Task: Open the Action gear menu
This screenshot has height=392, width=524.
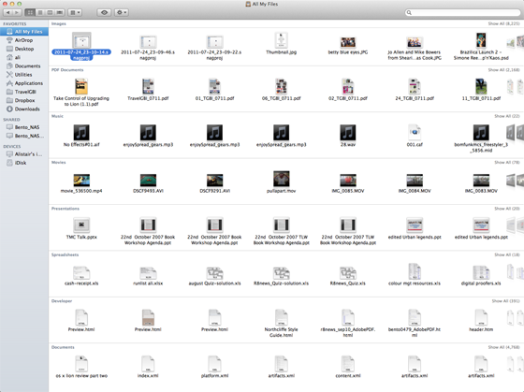Action: (x=122, y=12)
